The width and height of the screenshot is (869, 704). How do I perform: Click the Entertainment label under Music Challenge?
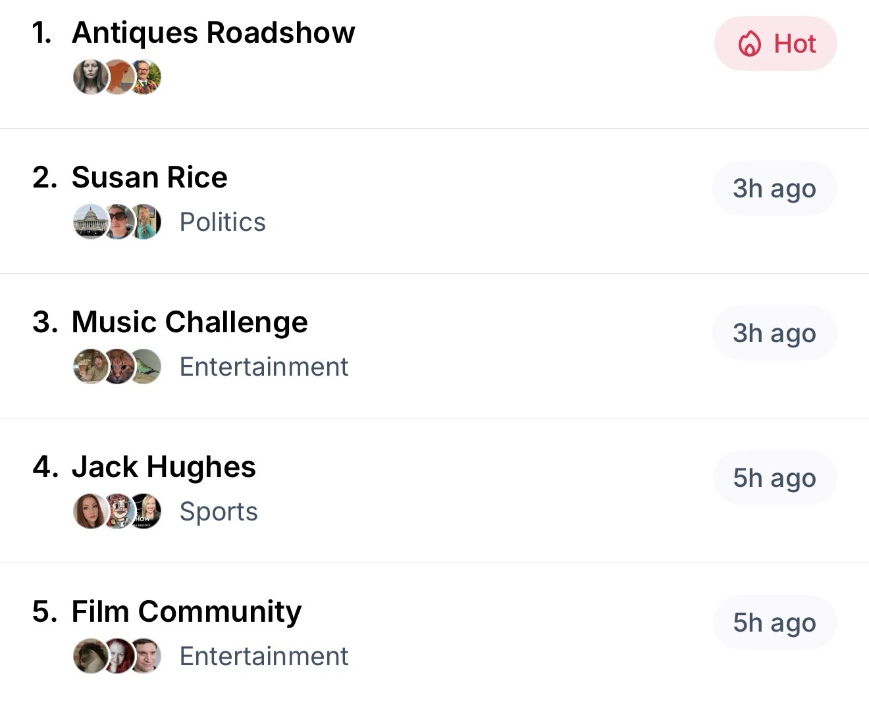click(263, 367)
